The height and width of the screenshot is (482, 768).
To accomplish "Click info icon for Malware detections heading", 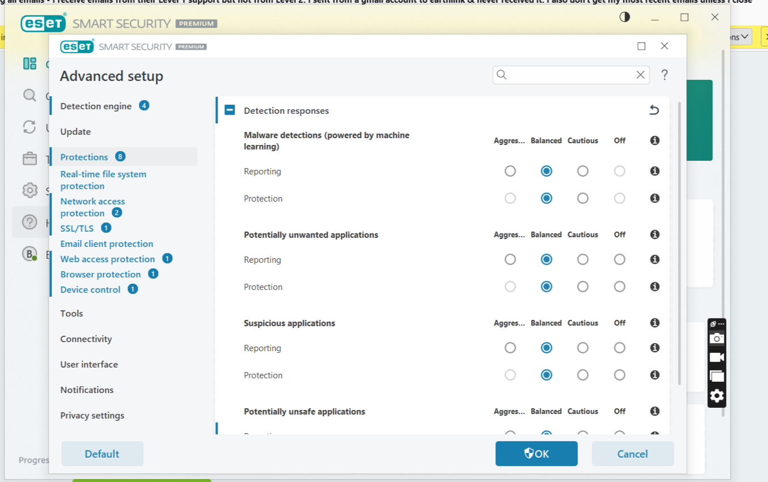I will tap(655, 140).
